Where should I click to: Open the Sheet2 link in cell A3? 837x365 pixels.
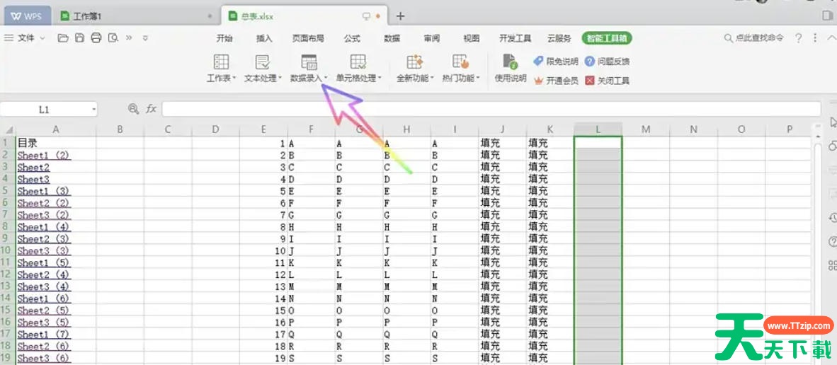point(33,168)
